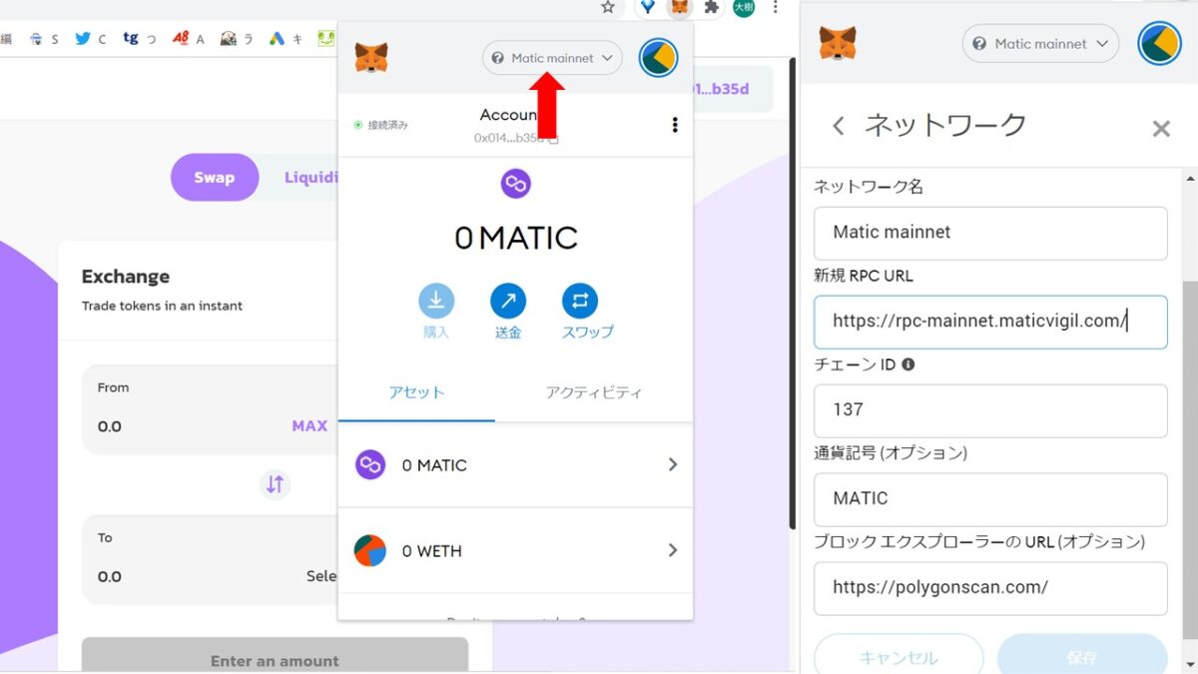Switch to the アセット tab

click(416, 392)
